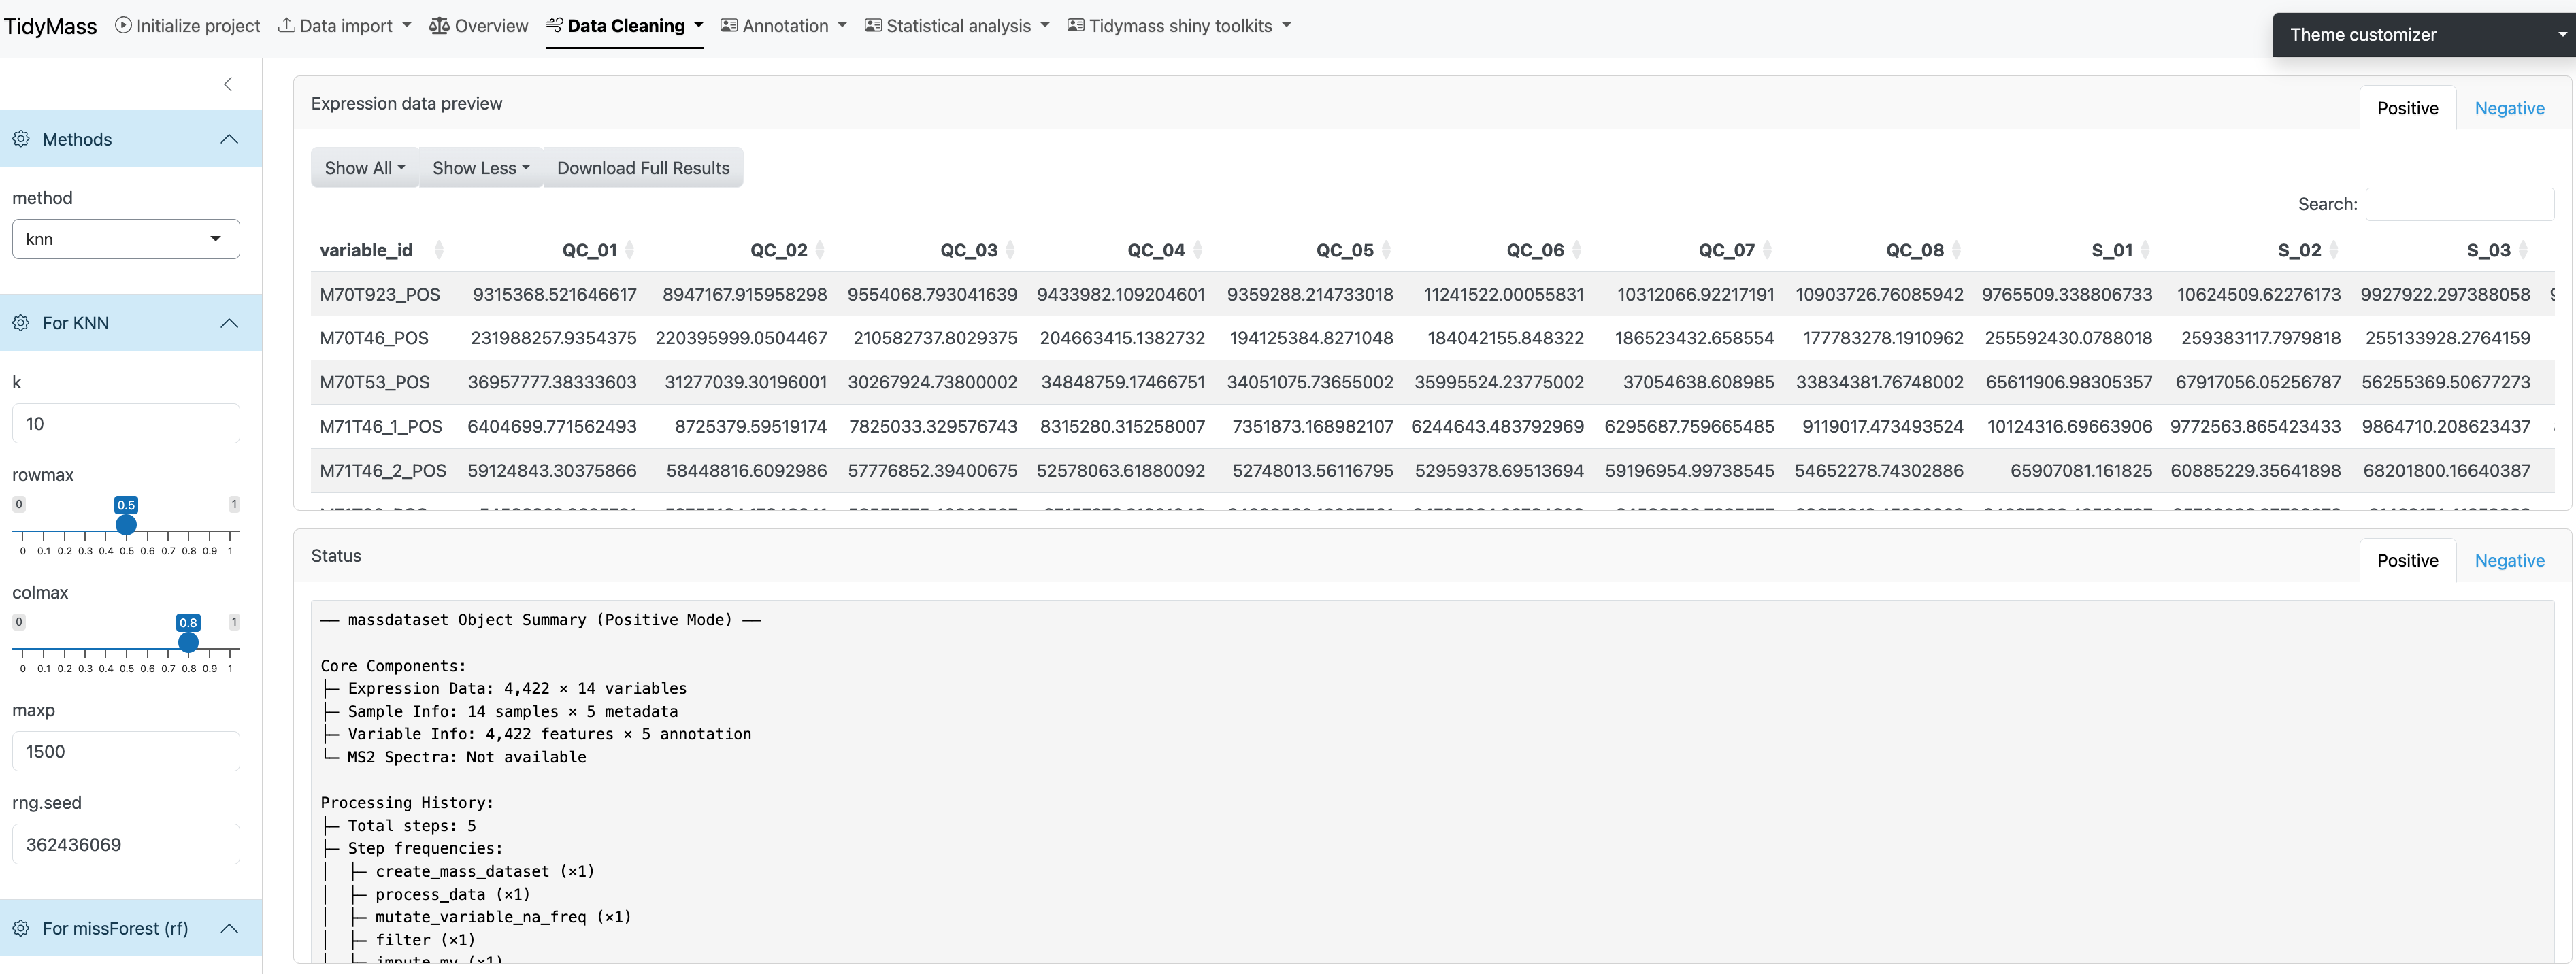Click the Data Cleaning broom icon
This screenshot has height=974, width=2576.
coord(555,25)
